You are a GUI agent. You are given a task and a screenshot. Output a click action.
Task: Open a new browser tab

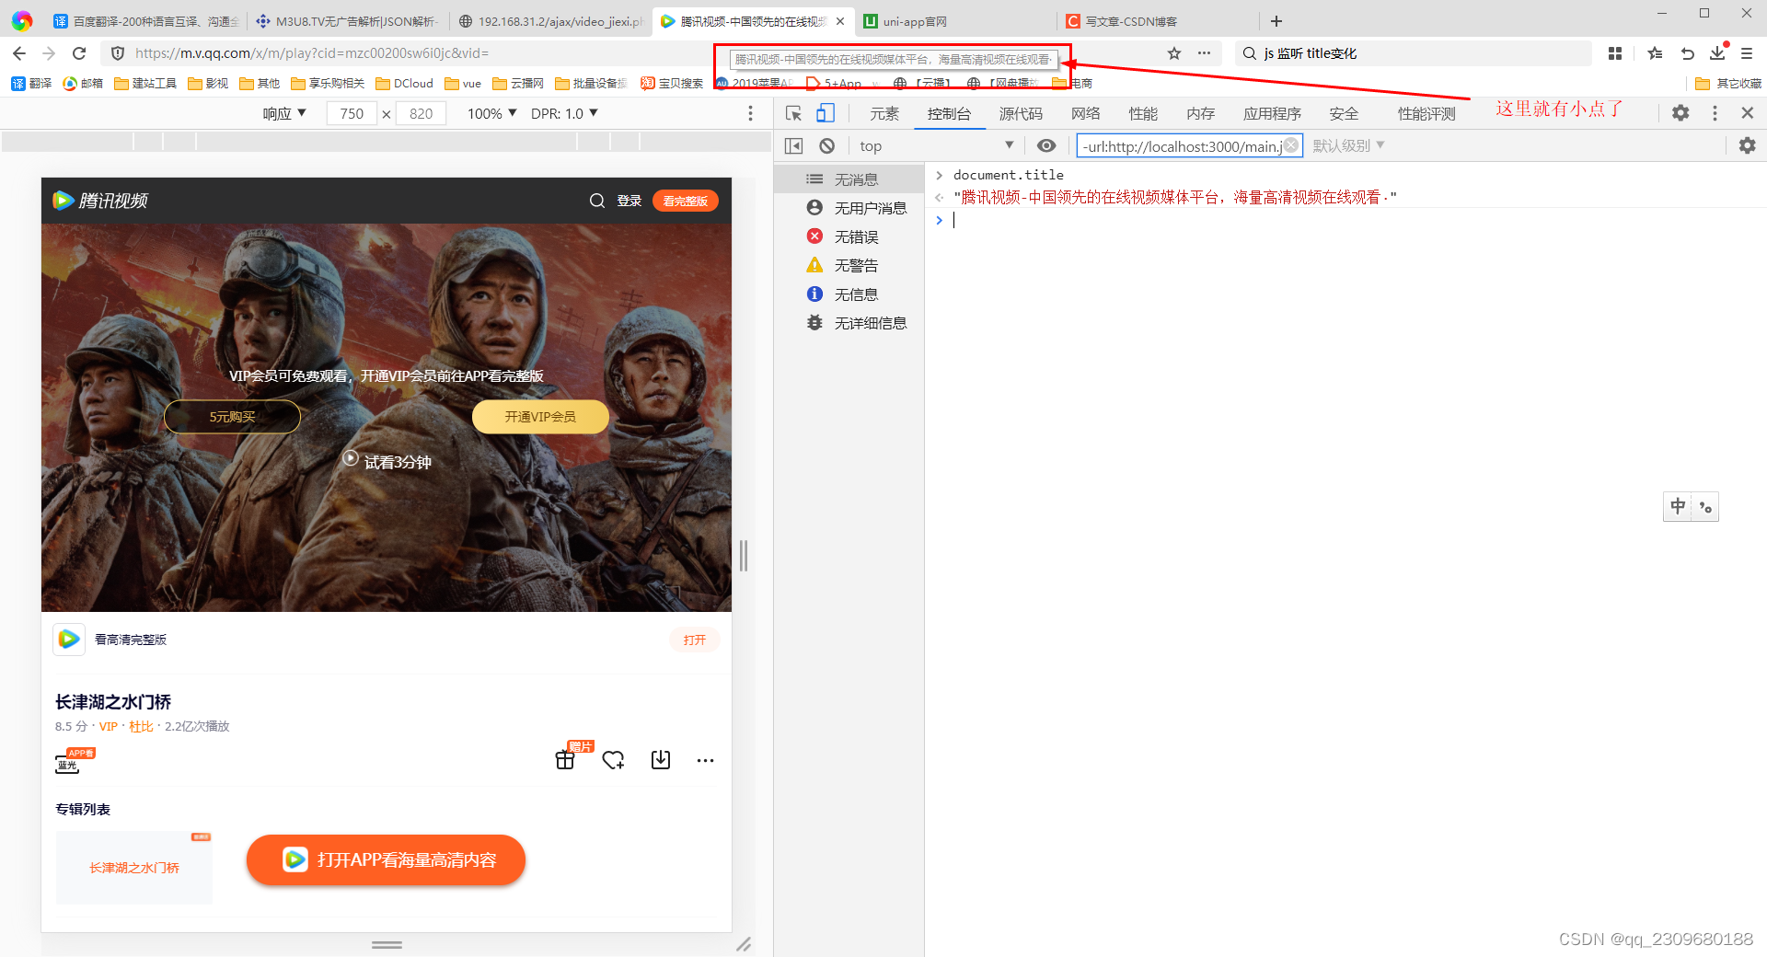[x=1276, y=21]
